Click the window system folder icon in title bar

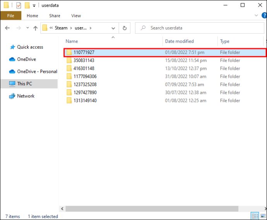6,5
